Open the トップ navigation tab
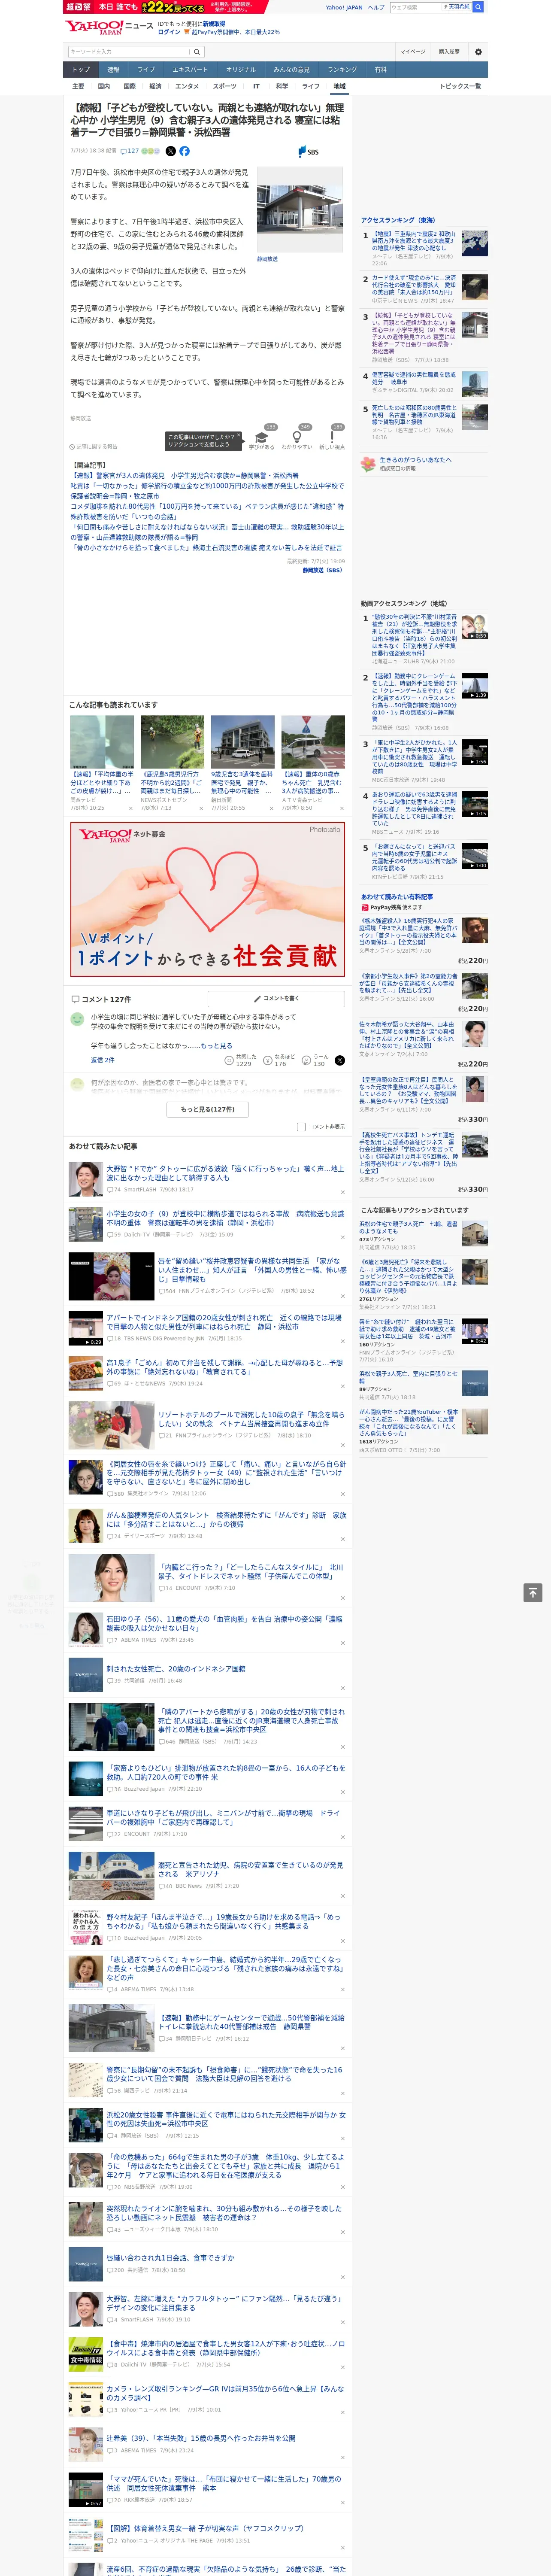Image resolution: width=551 pixels, height=2576 pixels. pyautogui.click(x=81, y=70)
